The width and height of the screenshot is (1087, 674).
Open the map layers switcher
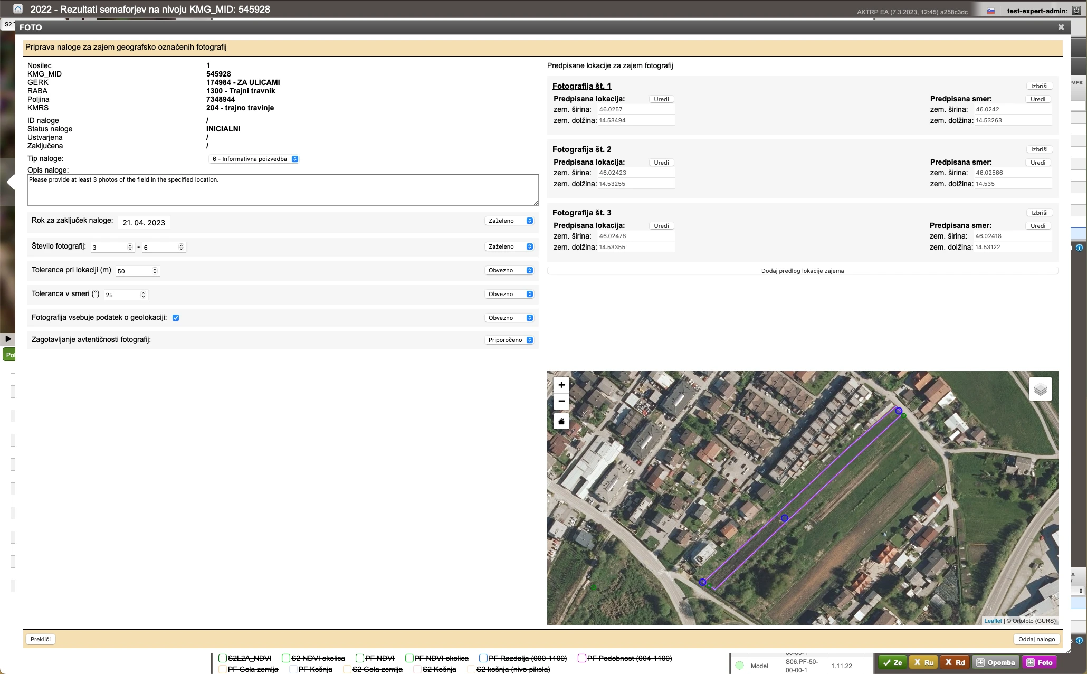(x=1040, y=390)
